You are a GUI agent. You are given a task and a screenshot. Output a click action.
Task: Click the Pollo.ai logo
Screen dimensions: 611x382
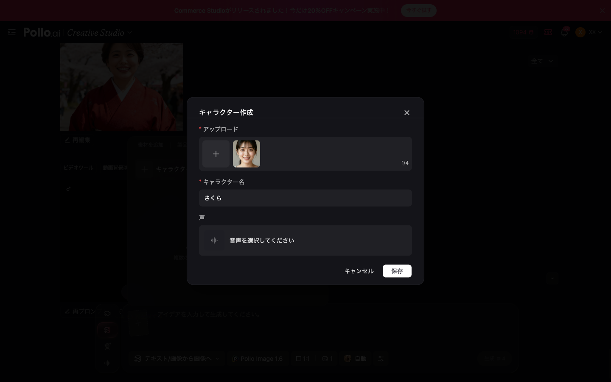[x=42, y=32]
